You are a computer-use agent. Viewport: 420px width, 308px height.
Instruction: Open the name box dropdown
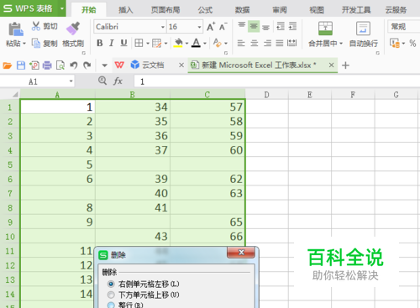pos(71,81)
